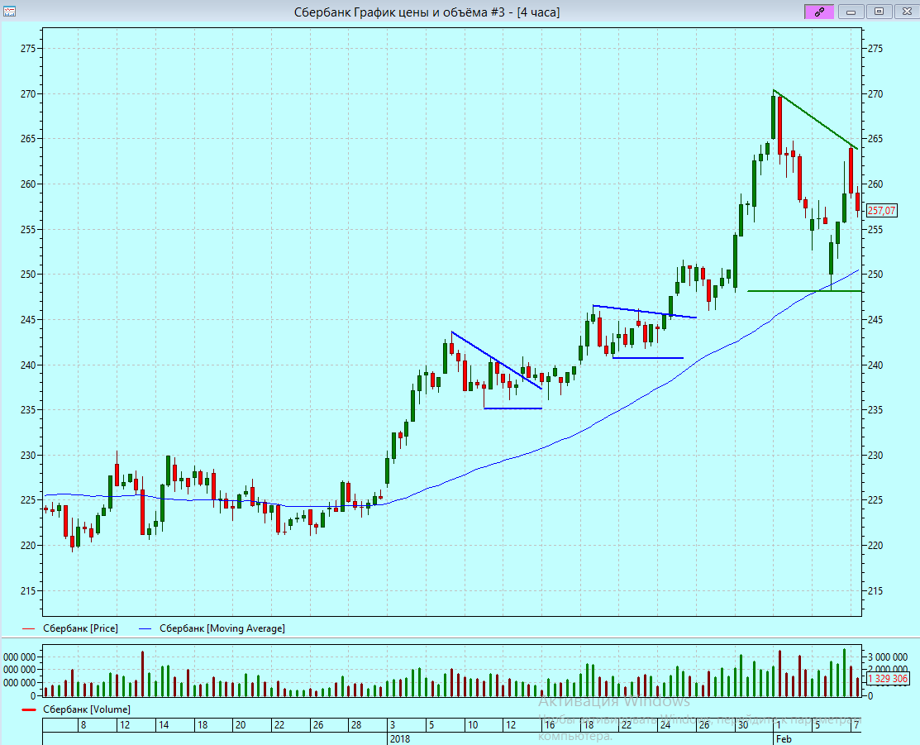This screenshot has height=745, width=920.
Task: Toggle the pink chain link button
Action: pos(819,11)
